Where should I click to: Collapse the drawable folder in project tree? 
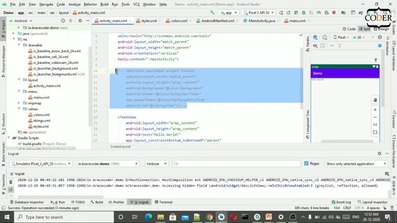pos(19,45)
